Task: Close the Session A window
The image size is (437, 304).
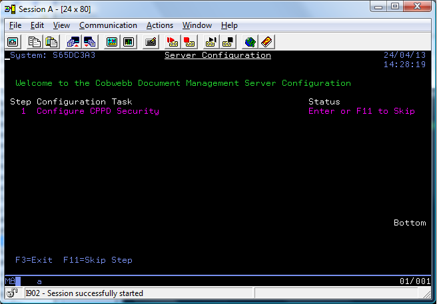Action: pyautogui.click(x=417, y=7)
